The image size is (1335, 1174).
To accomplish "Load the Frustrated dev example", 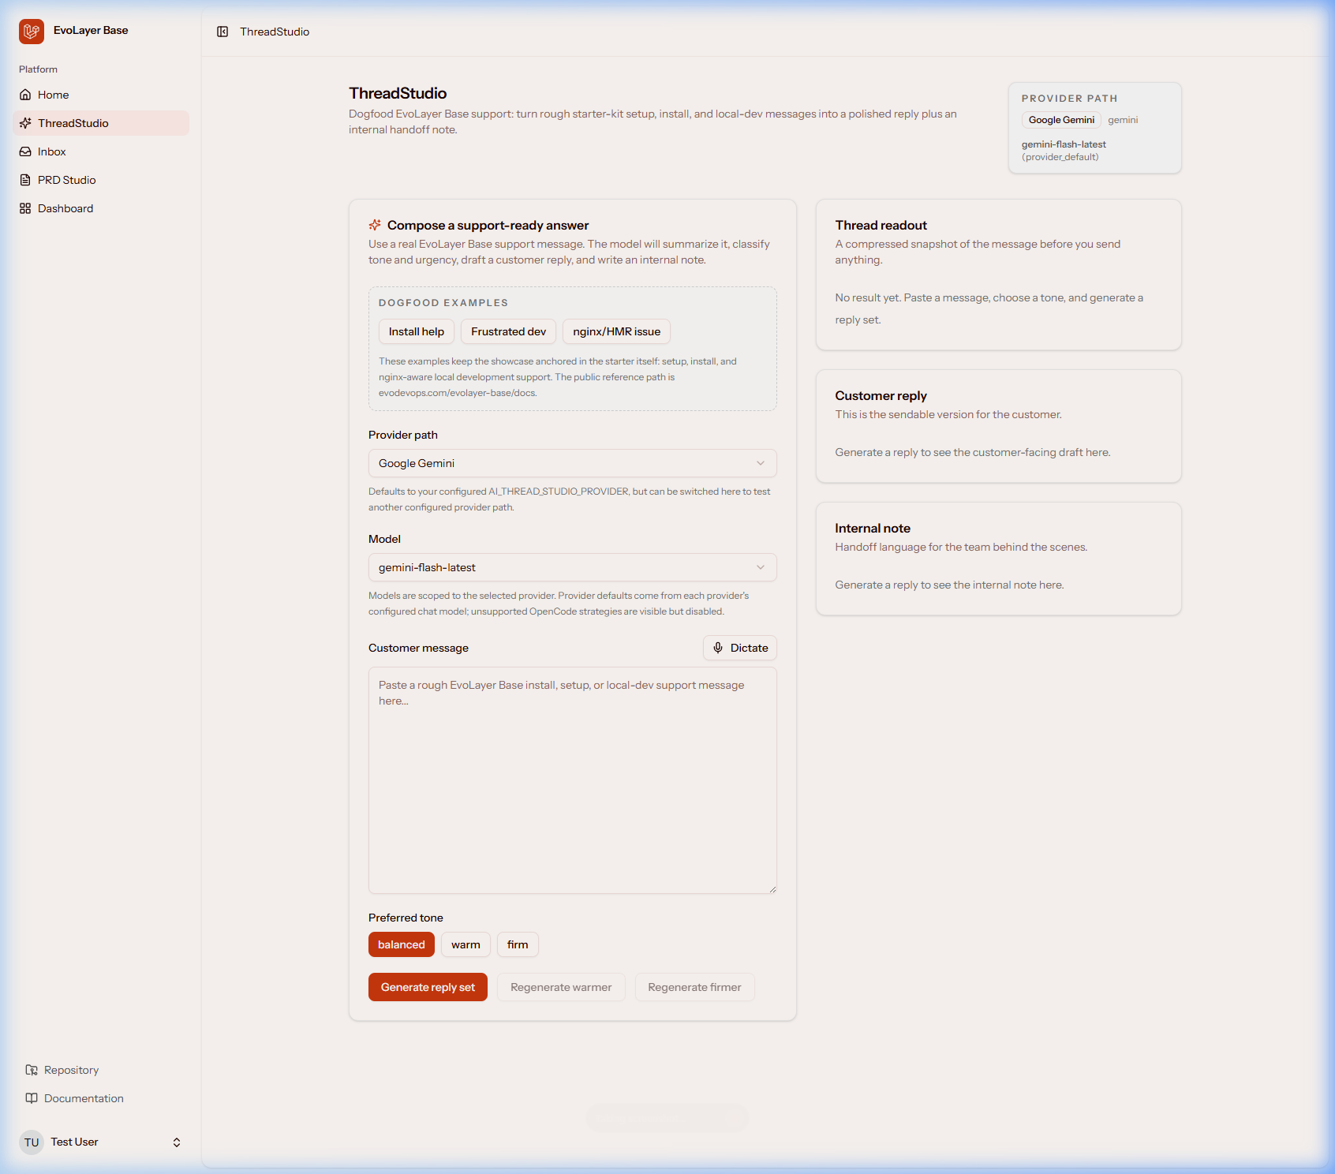I will tap(508, 331).
